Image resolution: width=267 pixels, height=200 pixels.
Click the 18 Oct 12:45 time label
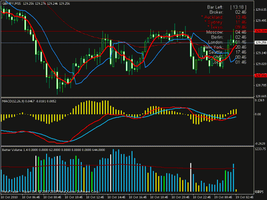click(95, 197)
